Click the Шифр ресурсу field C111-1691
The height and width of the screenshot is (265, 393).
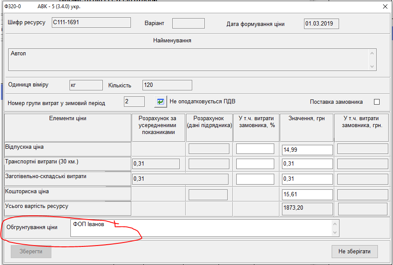(91, 22)
